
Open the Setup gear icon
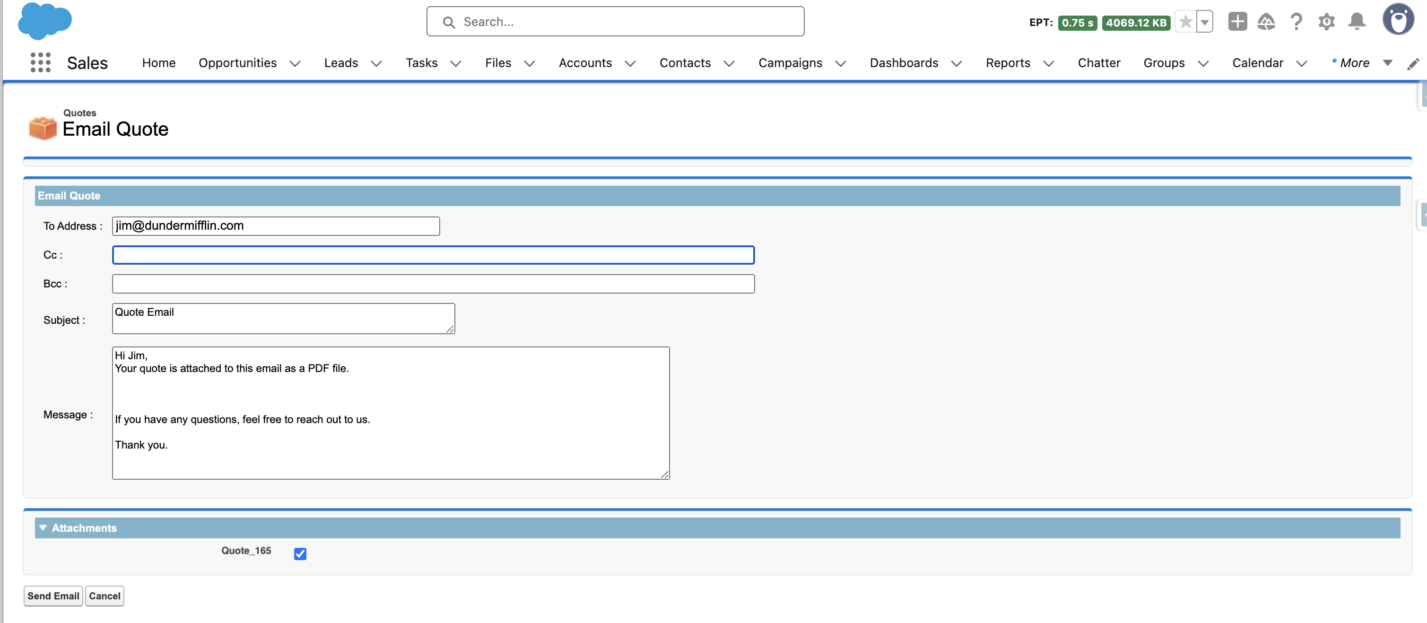(x=1327, y=22)
